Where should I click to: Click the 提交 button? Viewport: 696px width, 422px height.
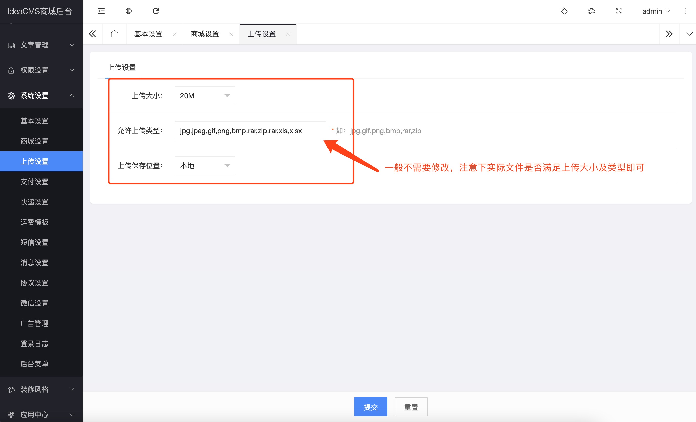(x=370, y=407)
